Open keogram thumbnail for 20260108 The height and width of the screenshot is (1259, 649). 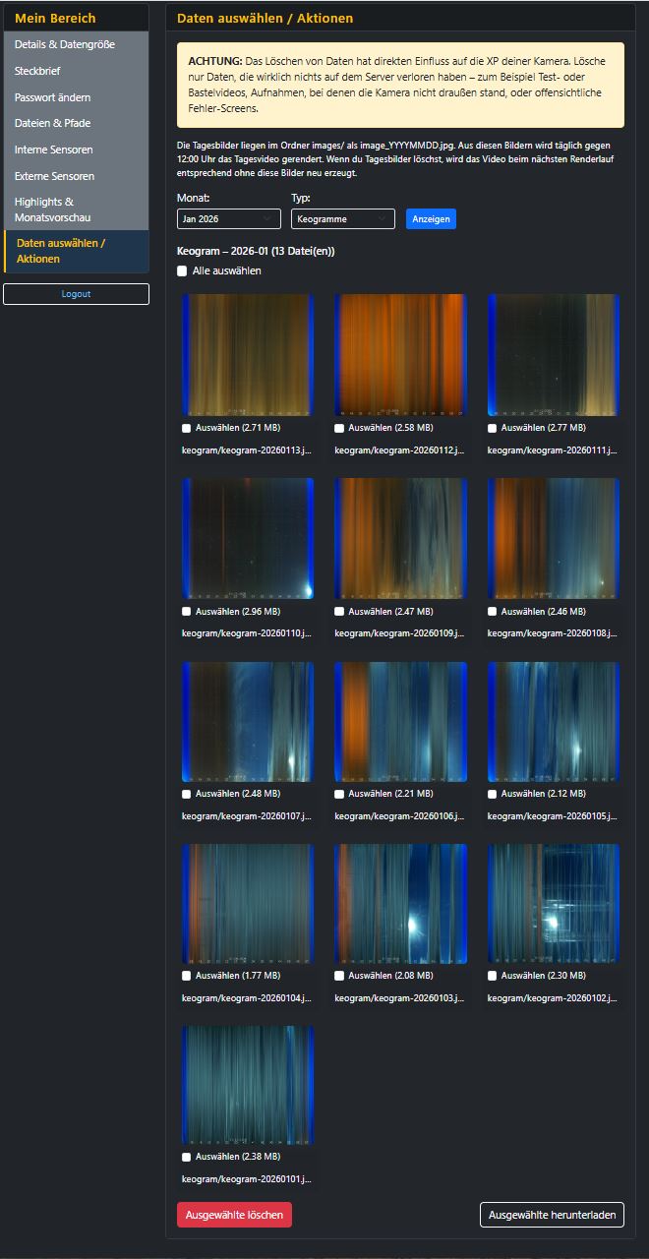553,538
